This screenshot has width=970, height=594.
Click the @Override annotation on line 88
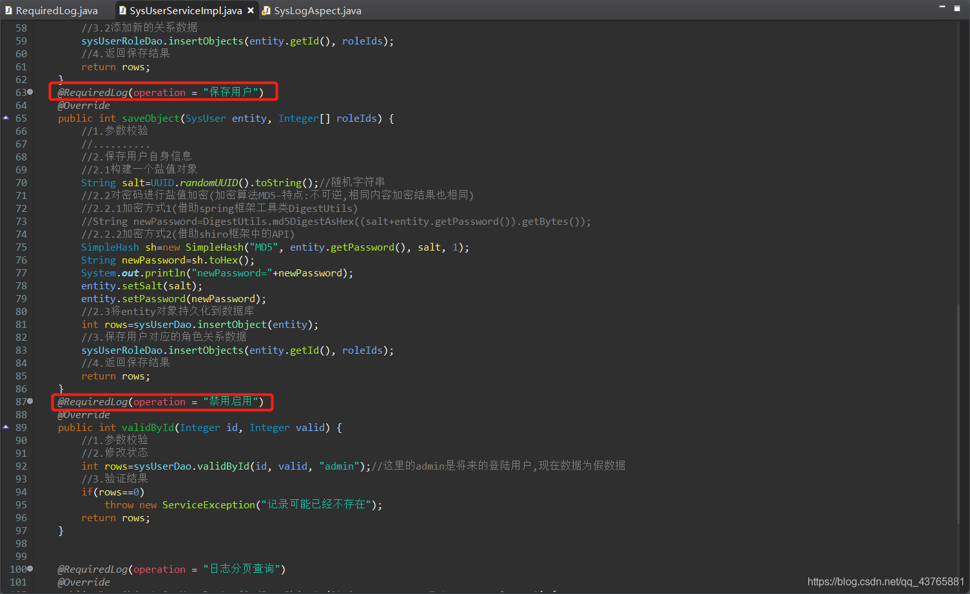click(x=84, y=415)
